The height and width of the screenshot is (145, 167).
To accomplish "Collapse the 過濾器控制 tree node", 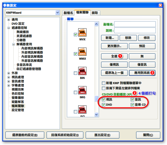I will pos(9,28).
